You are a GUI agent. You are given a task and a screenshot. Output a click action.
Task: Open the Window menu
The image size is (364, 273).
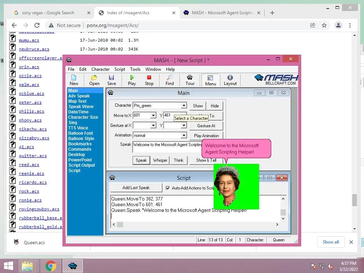[x=153, y=69]
